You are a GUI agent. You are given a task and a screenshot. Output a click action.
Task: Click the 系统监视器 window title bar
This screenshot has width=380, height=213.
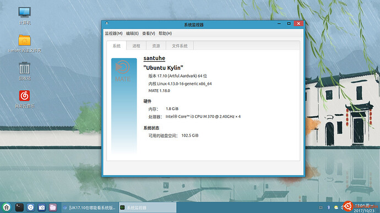click(194, 24)
